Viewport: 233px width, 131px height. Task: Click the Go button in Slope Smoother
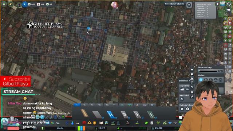click(x=187, y=90)
